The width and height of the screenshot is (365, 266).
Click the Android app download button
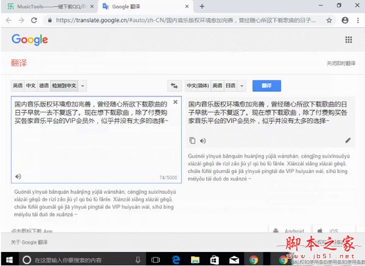(x=289, y=231)
